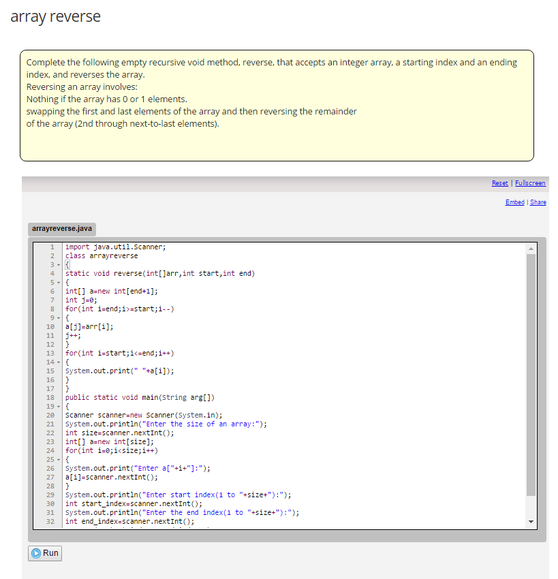Collapse the print loop fold at line 14
This screenshot has width=558, height=579.
pos(59,362)
